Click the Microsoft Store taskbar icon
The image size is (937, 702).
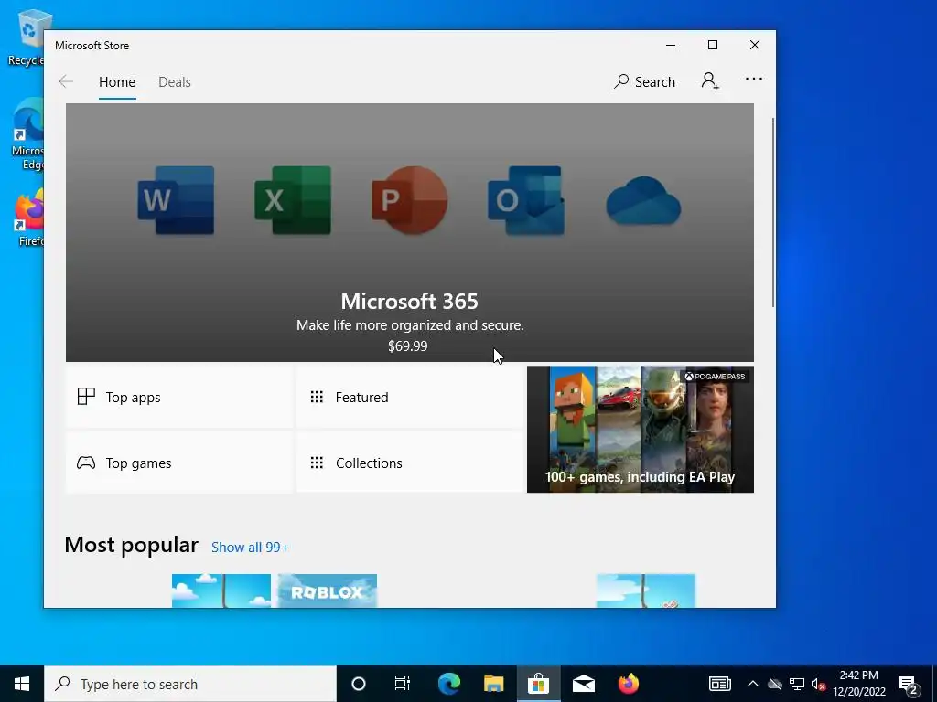[x=538, y=684]
